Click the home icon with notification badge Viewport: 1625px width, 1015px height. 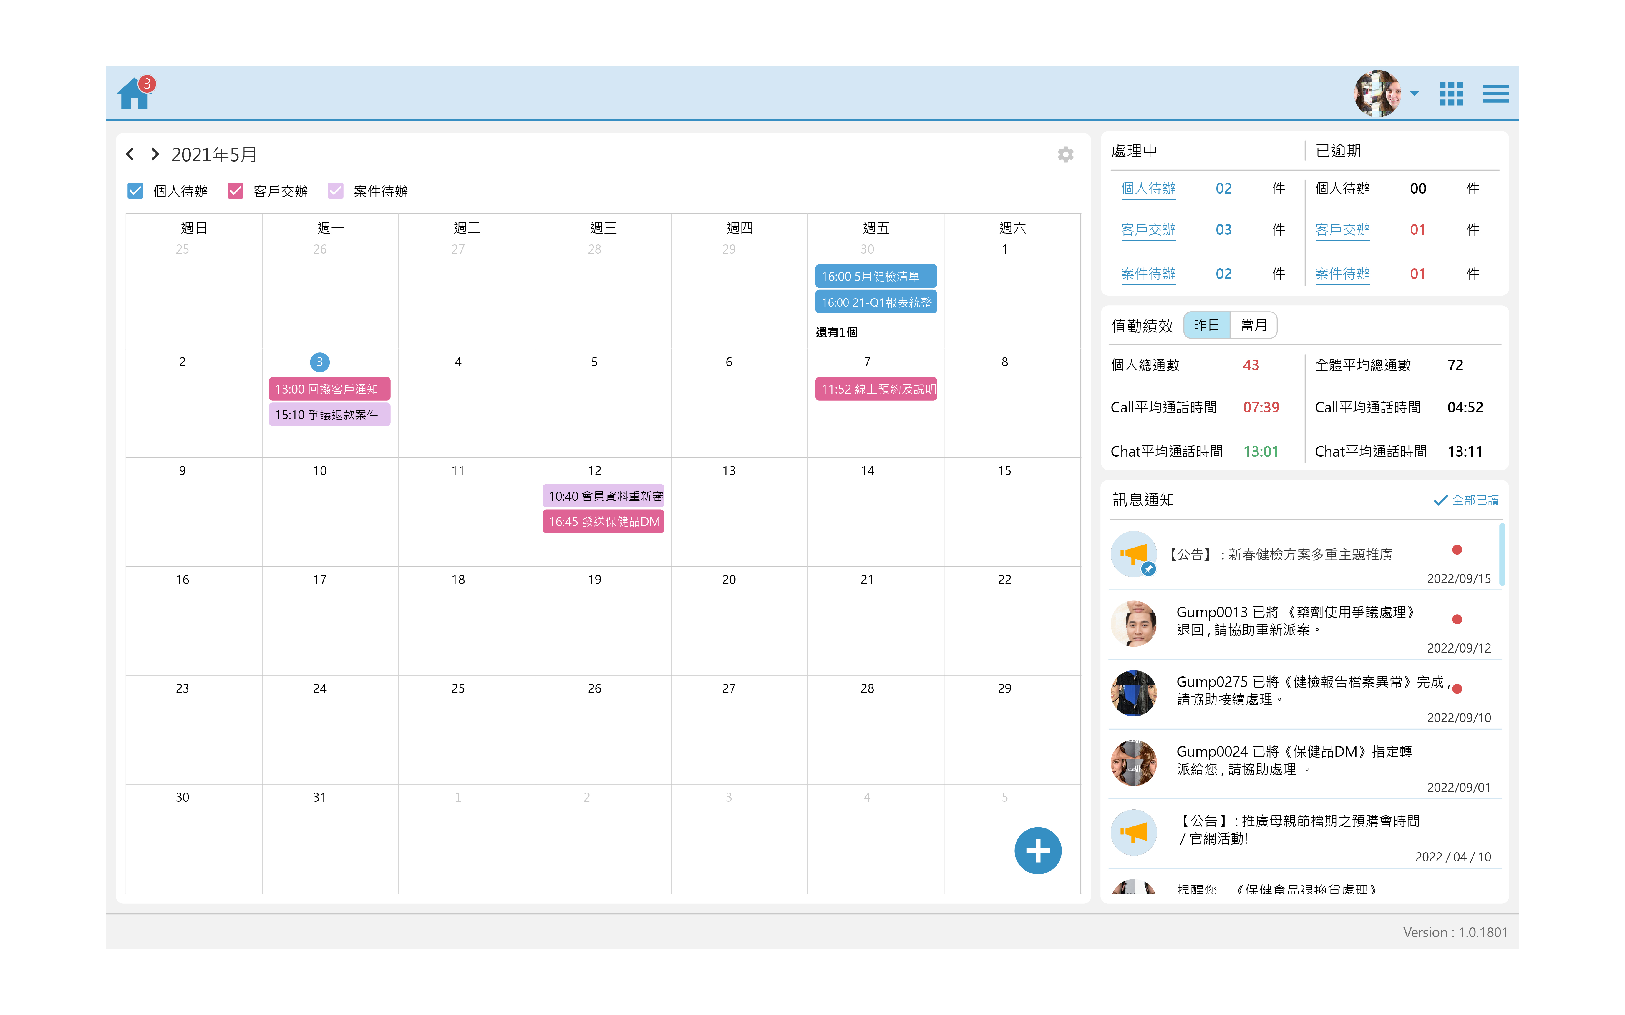(134, 94)
